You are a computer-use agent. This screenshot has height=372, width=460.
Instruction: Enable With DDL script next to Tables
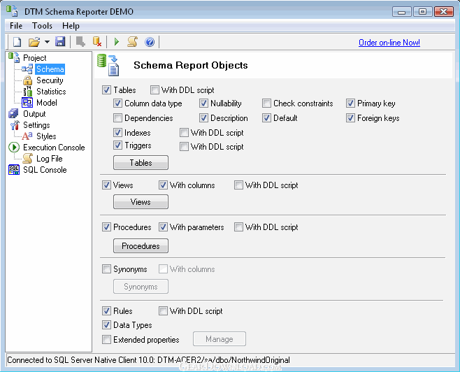point(154,90)
